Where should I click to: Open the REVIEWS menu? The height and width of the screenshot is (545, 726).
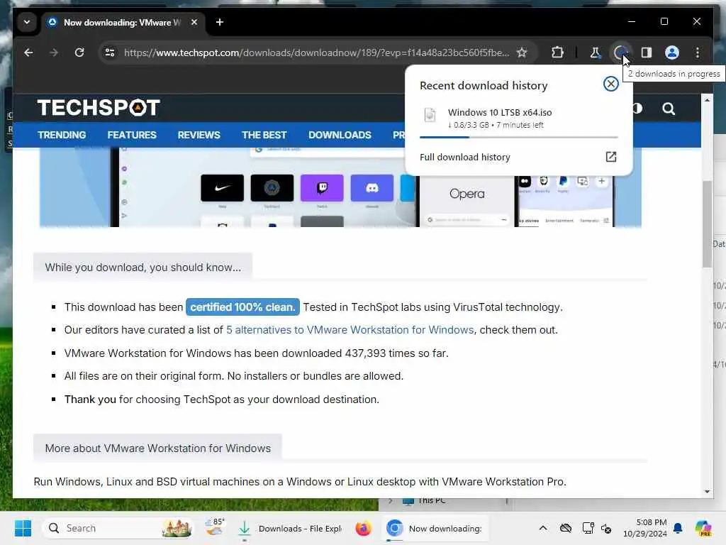point(199,135)
